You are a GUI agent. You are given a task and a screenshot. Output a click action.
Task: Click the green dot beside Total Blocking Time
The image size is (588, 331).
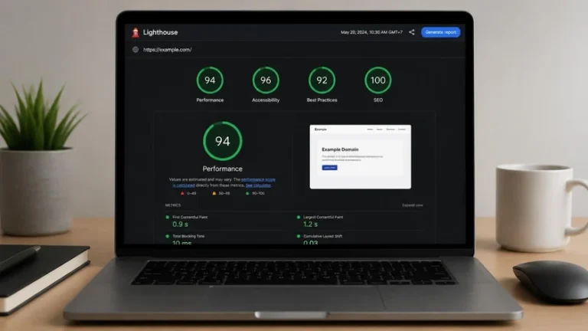point(167,236)
